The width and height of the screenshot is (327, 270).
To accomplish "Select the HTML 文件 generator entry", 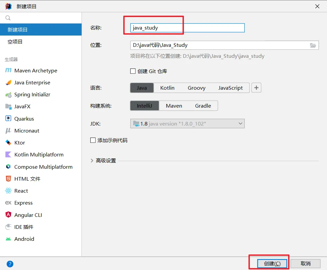I will (41, 179).
